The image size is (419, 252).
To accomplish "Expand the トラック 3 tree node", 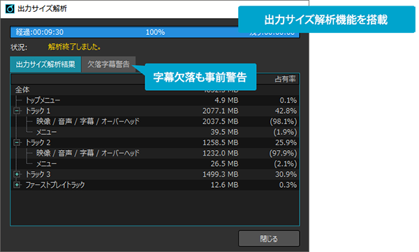I will pos(17,175).
